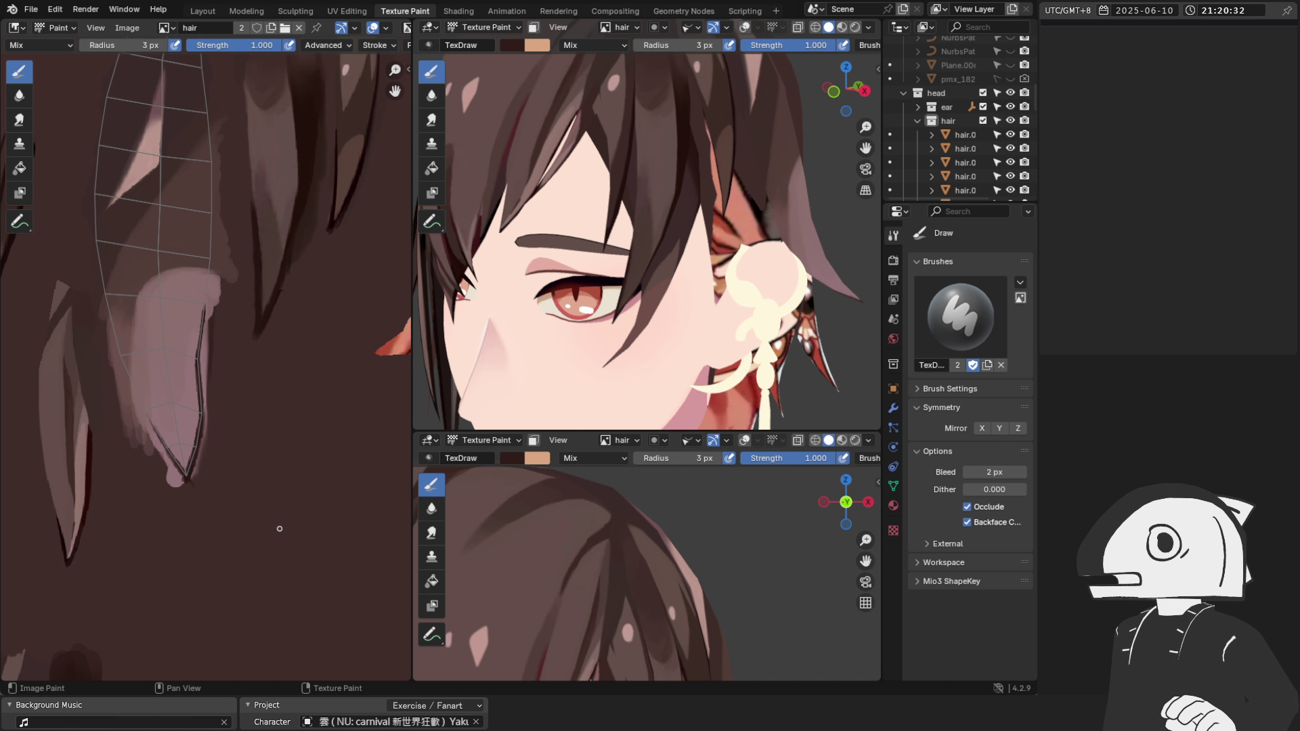1300x731 pixels.
Task: Unlink image with X in image editor header
Action: [299, 28]
